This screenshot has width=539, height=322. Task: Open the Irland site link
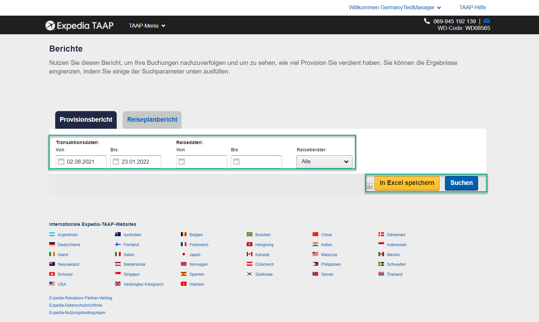[x=63, y=255]
